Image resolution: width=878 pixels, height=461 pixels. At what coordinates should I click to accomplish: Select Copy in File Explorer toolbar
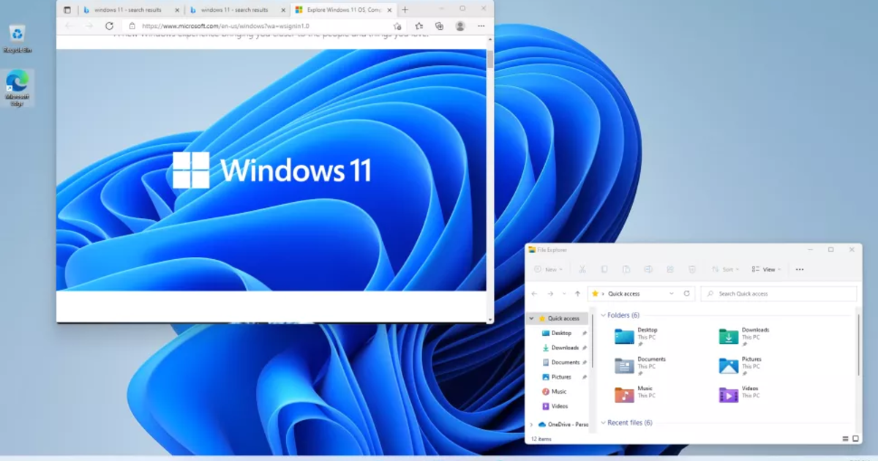click(604, 269)
